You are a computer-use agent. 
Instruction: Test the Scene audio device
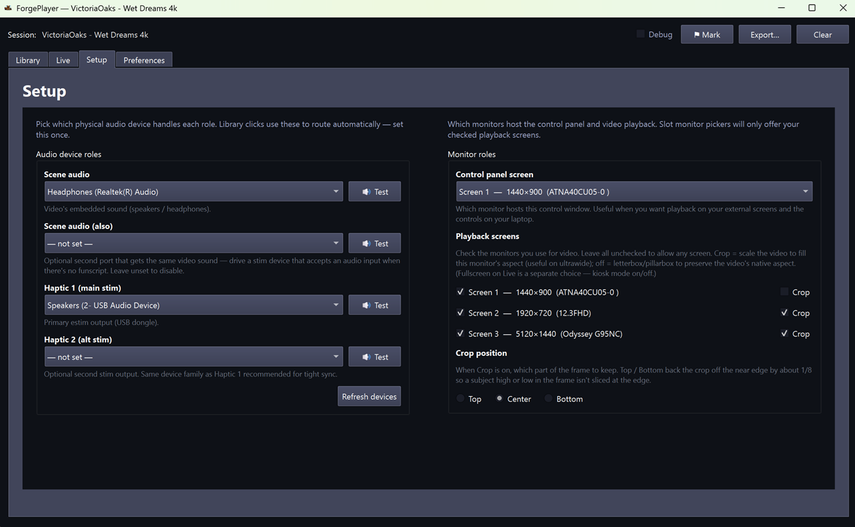(374, 191)
